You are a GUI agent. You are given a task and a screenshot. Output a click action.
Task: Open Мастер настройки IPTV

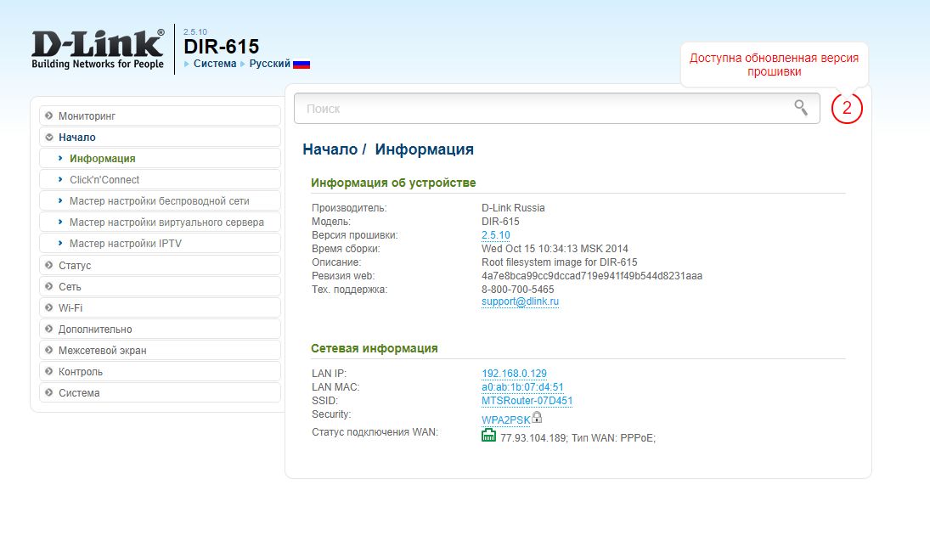tap(160, 244)
